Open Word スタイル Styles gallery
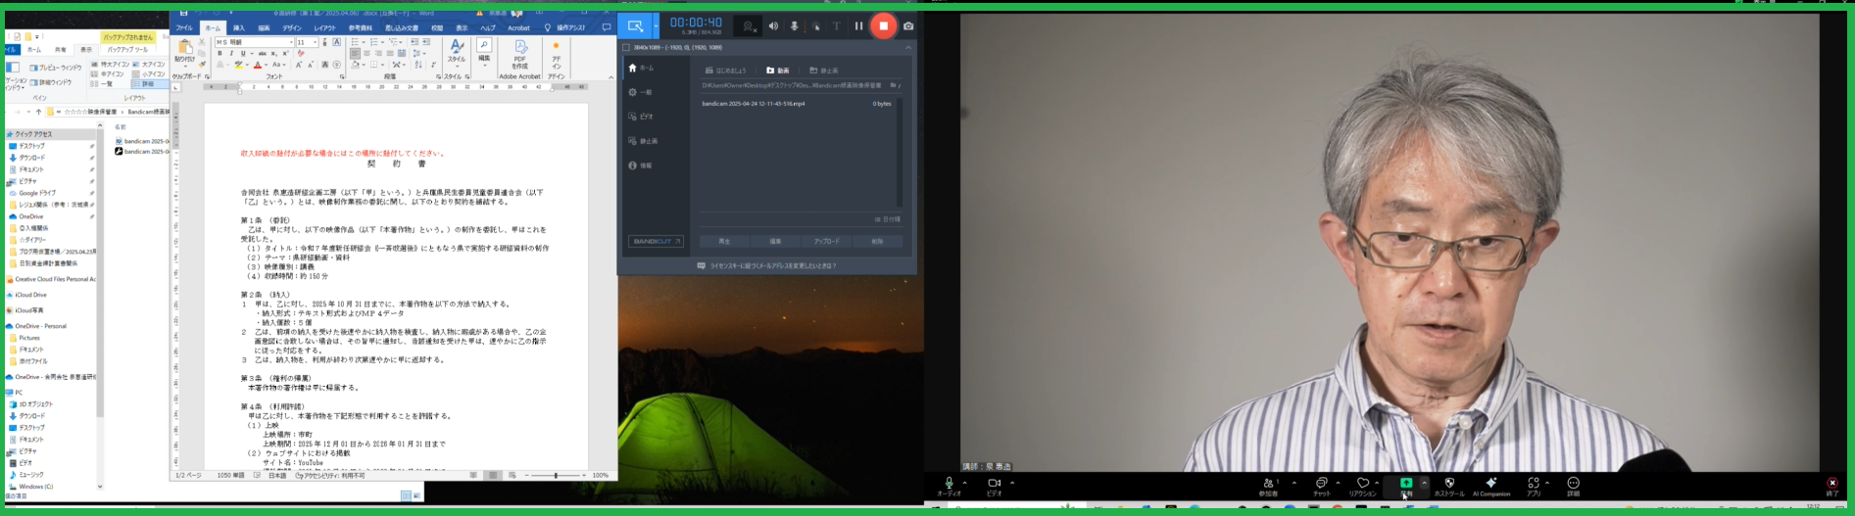The image size is (1855, 516). click(x=456, y=53)
